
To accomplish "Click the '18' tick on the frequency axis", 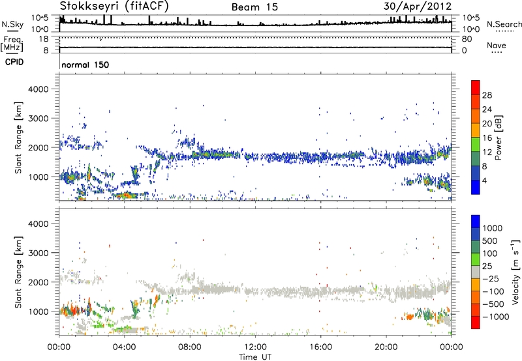I will pos(44,39).
